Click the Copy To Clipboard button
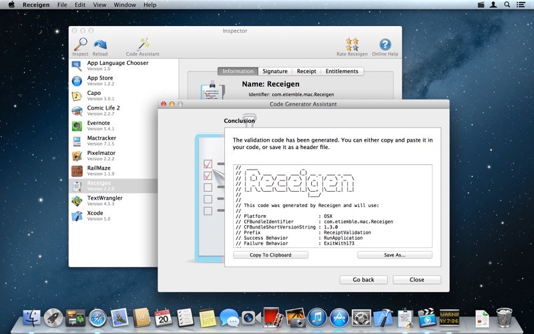This screenshot has width=534, height=334. (270, 255)
